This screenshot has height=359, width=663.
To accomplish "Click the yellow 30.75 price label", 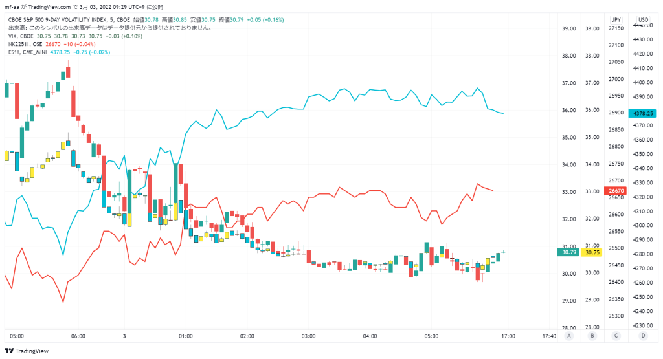I will click(592, 252).
